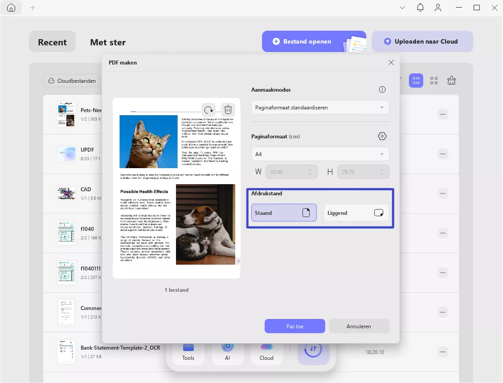Open Bank-Statement-Template-2_OCR thumbnail
Screen dimensions: 503x383
(x=66, y=351)
